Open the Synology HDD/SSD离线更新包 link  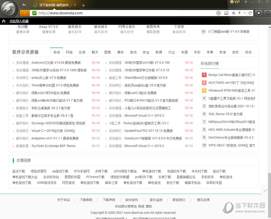[58, 123]
